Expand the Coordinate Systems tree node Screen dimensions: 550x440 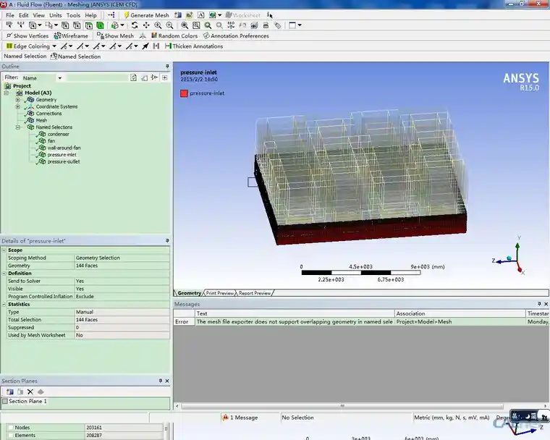pos(17,106)
